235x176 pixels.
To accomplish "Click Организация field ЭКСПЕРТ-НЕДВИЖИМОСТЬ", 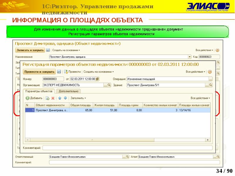I will [73, 85].
